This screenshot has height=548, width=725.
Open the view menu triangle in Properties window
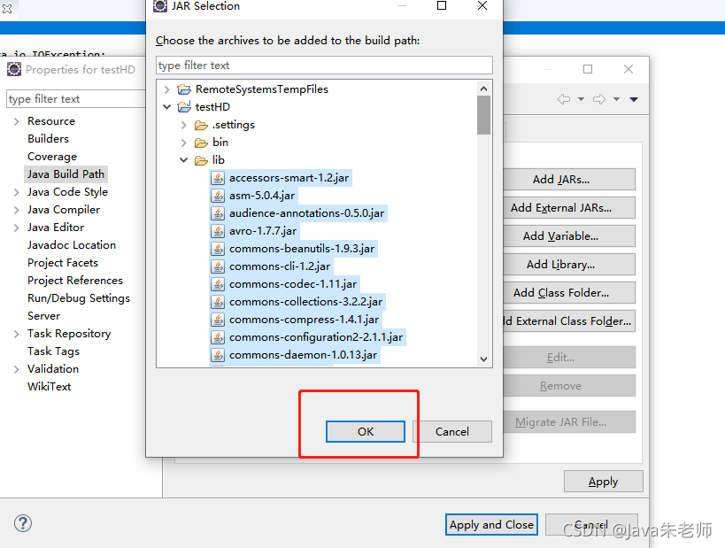(x=634, y=99)
